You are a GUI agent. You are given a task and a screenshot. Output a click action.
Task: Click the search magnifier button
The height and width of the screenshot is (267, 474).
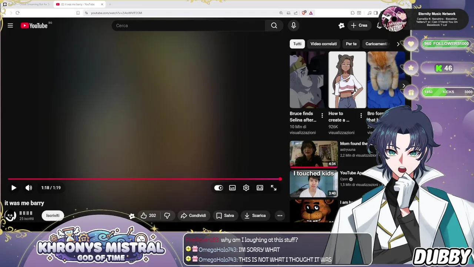click(274, 26)
